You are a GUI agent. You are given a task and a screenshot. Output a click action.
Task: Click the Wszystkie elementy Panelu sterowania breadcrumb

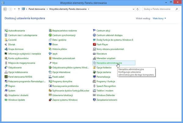pos(68,9)
